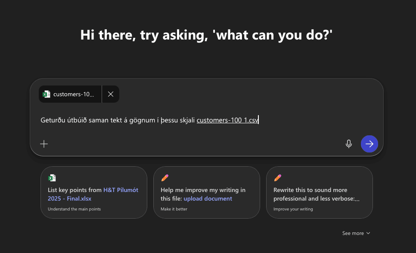
Task: Choose the Help me improve my writing card
Action: click(207, 192)
